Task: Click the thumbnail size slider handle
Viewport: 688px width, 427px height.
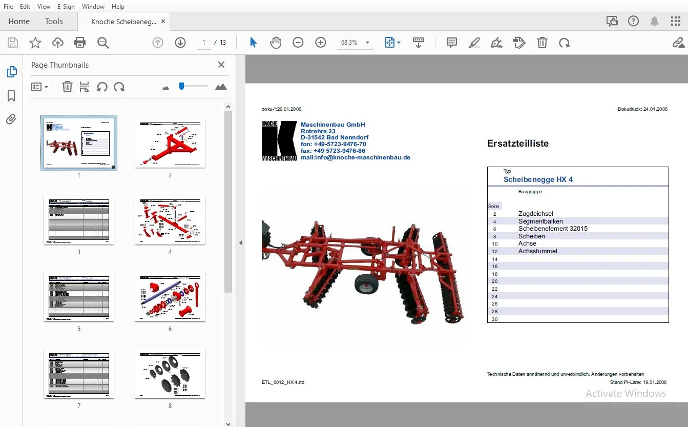Action: (181, 86)
